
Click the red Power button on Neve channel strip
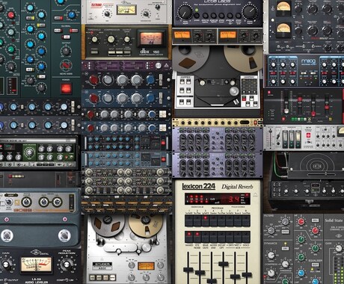[66, 88]
